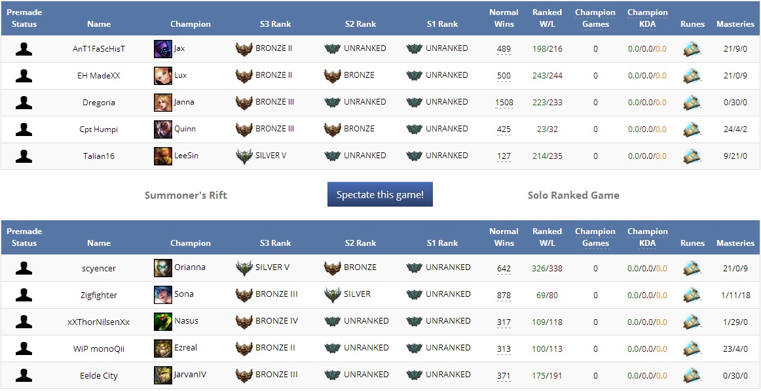Click the Ranked W/L header in top table
This screenshot has width=761, height=391.
tap(547, 18)
